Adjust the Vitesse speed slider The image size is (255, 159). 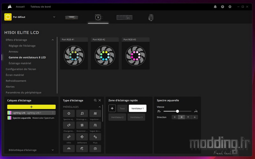[177, 111]
